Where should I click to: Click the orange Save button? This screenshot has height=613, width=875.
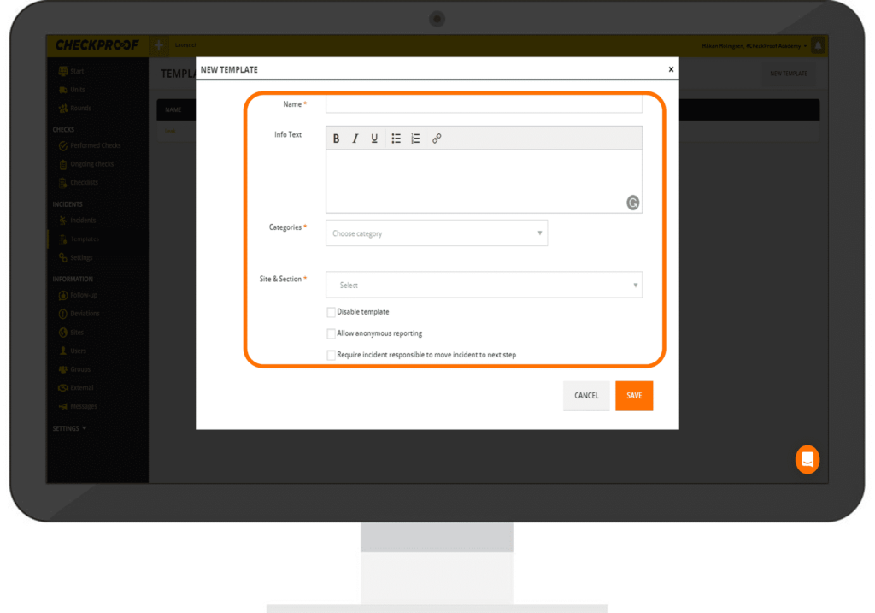click(633, 396)
